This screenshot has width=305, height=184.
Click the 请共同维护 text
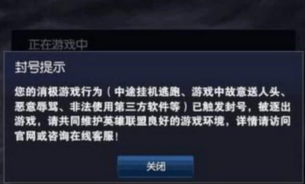[75, 121]
